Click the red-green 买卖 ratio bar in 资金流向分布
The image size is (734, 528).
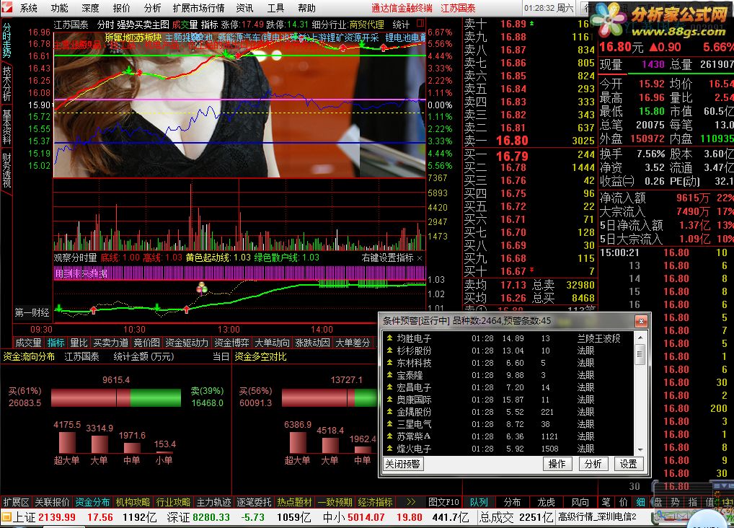pos(115,397)
